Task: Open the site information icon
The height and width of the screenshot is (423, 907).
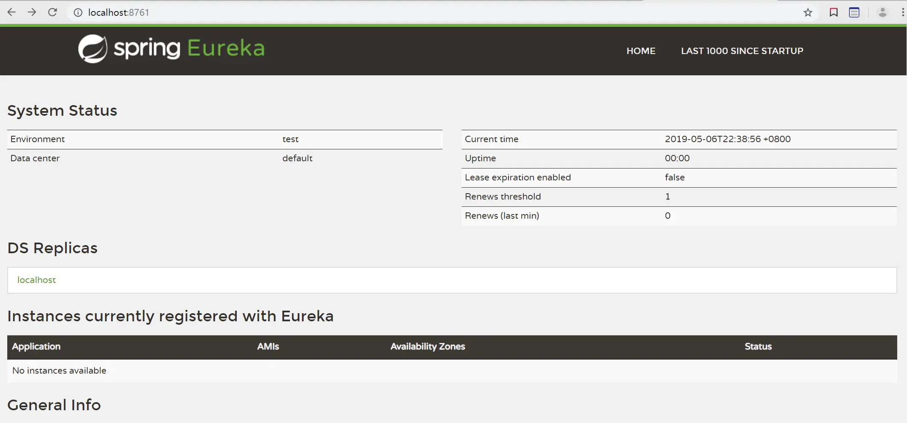Action: (78, 13)
